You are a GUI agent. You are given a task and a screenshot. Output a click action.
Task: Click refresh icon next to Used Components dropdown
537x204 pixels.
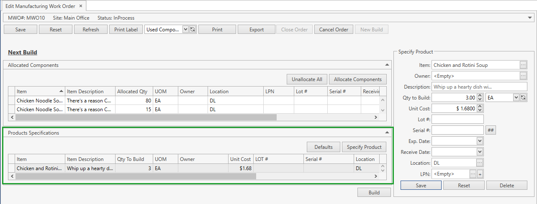tap(193, 30)
